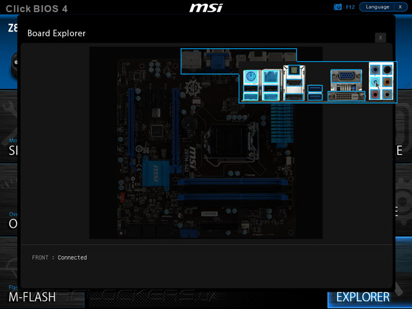Select the lower blue DIMM memory slot
Screen dimensions: 412x309
[232, 197]
